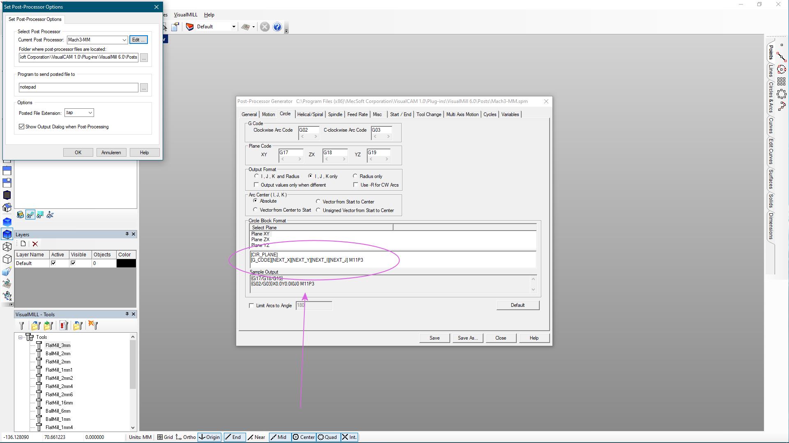Open the Default shading dropdown arrow

(234, 27)
